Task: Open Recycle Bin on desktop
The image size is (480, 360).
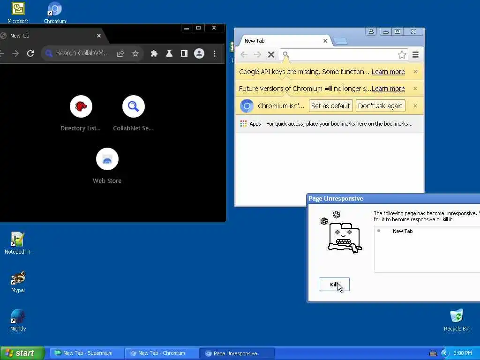Action: point(457,320)
